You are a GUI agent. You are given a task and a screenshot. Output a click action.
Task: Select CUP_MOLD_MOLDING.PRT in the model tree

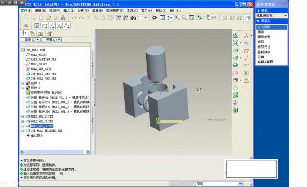(47, 131)
